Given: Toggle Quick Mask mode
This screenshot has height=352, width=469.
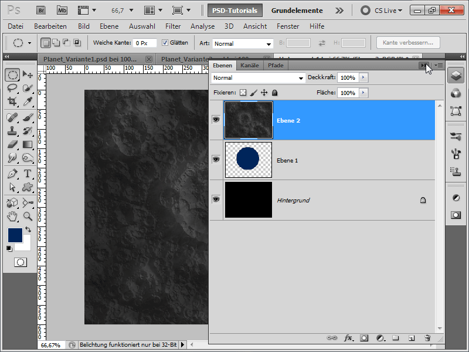Looking at the screenshot, I should [x=21, y=262].
